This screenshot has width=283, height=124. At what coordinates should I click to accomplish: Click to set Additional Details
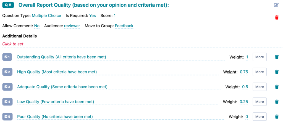[x=13, y=44]
